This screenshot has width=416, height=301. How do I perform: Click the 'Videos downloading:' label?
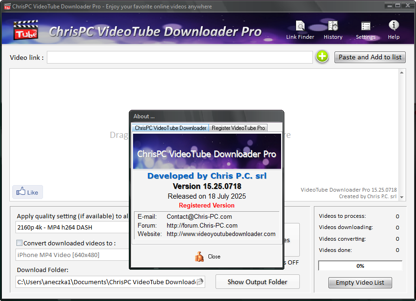(346, 227)
